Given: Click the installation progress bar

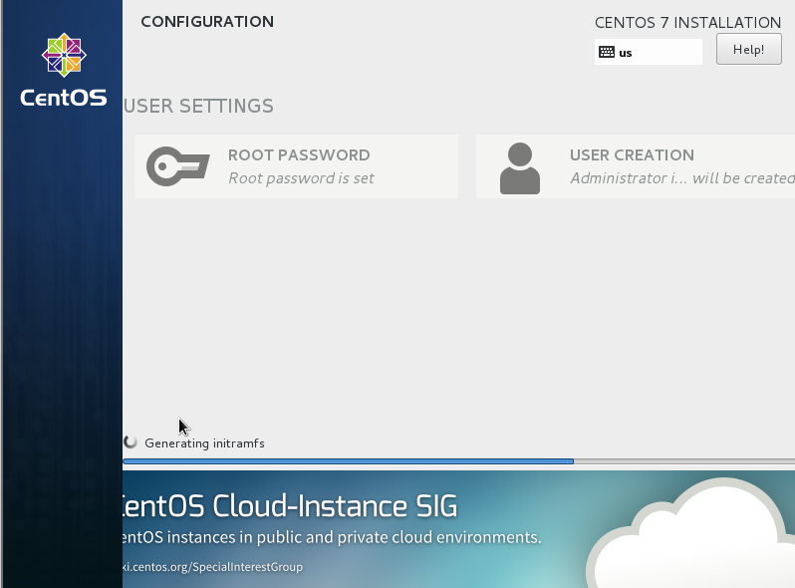Looking at the screenshot, I should pyautogui.click(x=459, y=461).
